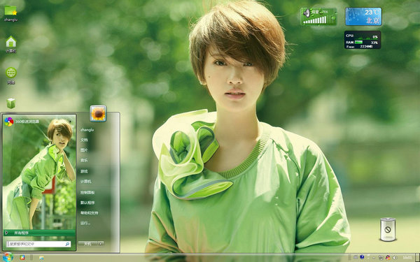Open the Beijing weather gadget
Image resolution: width=420 pixels, height=262 pixels.
pos(363,16)
